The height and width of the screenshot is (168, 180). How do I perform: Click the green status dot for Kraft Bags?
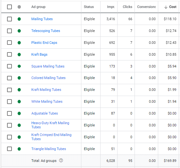19,54
